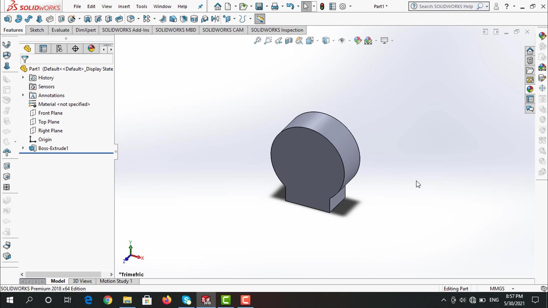Switch to the Motion Study 1 tab
Image resolution: width=548 pixels, height=308 pixels.
click(116, 281)
